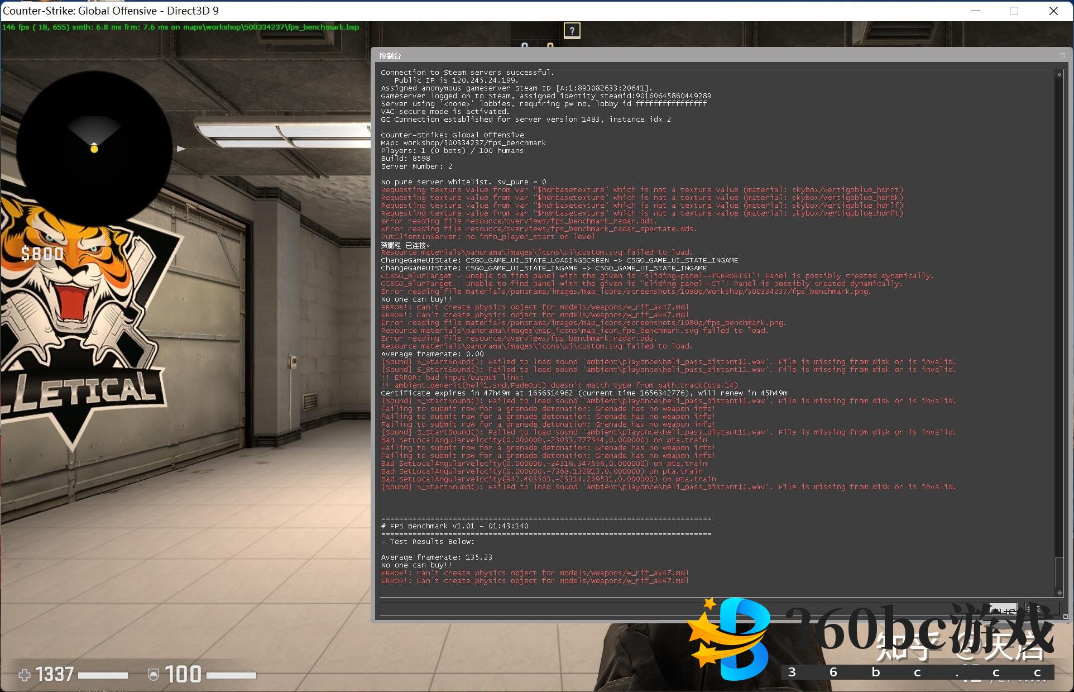
Task: Click the Average framerate 135.23 line
Action: coord(437,557)
